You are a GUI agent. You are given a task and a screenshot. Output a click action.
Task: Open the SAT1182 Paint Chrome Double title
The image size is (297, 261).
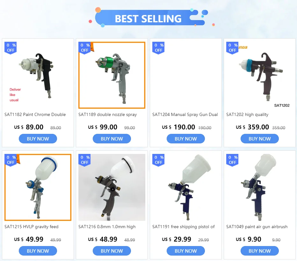coord(35,115)
